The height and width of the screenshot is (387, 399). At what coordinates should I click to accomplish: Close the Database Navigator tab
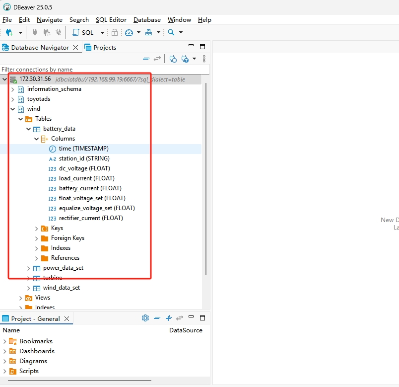pyautogui.click(x=75, y=48)
